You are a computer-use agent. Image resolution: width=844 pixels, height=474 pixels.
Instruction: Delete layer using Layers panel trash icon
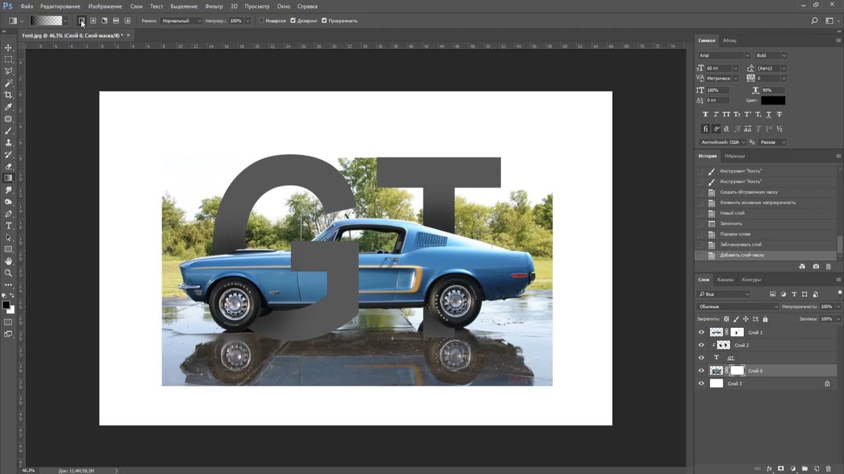click(829, 469)
